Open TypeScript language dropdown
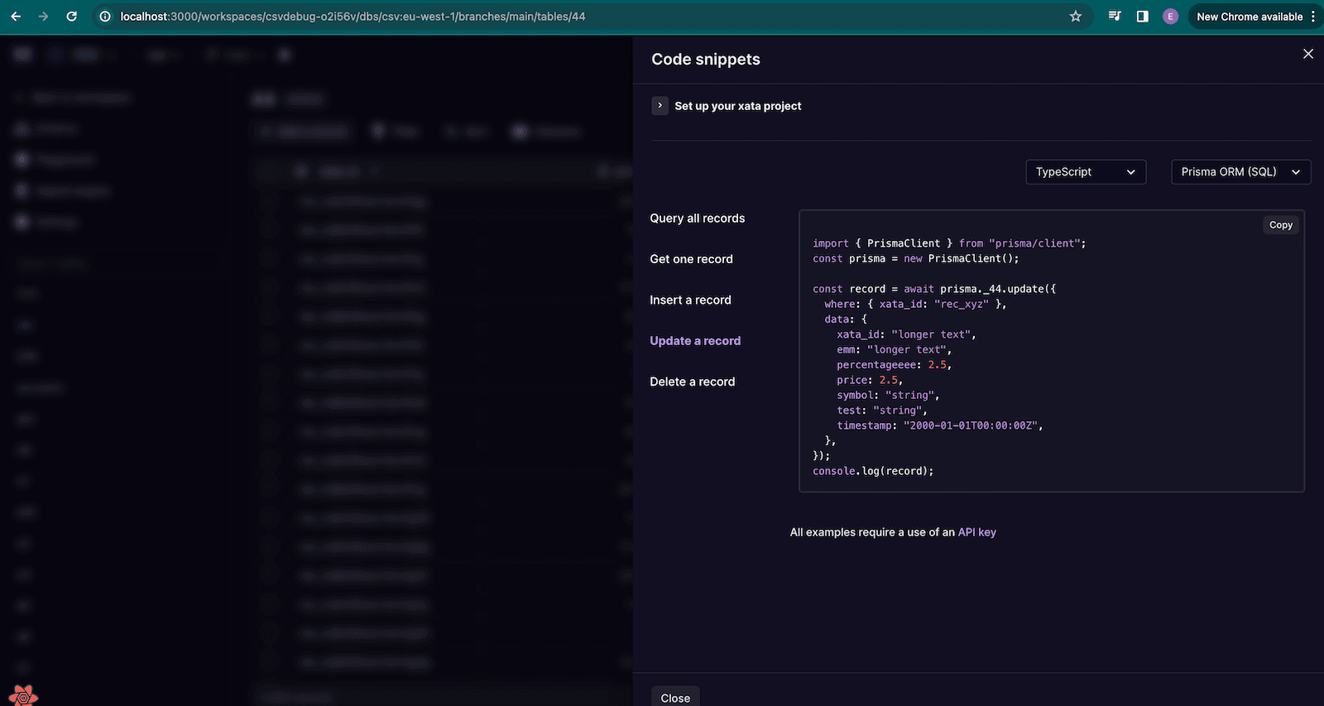Image resolution: width=1324 pixels, height=706 pixels. point(1086,172)
